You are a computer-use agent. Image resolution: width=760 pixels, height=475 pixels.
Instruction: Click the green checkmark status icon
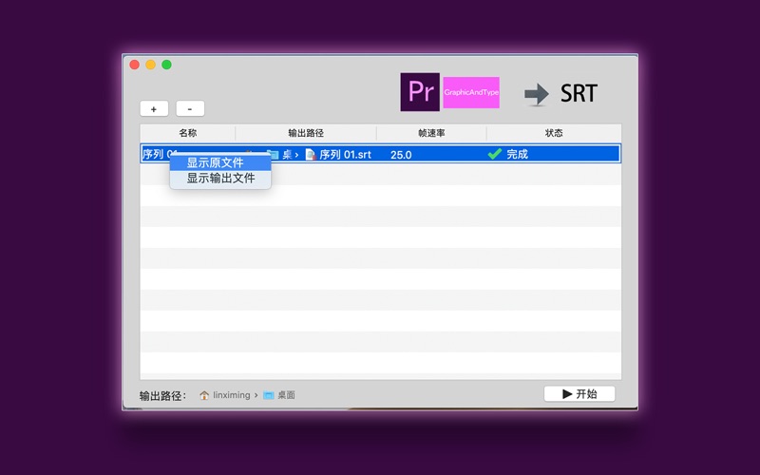pos(495,154)
